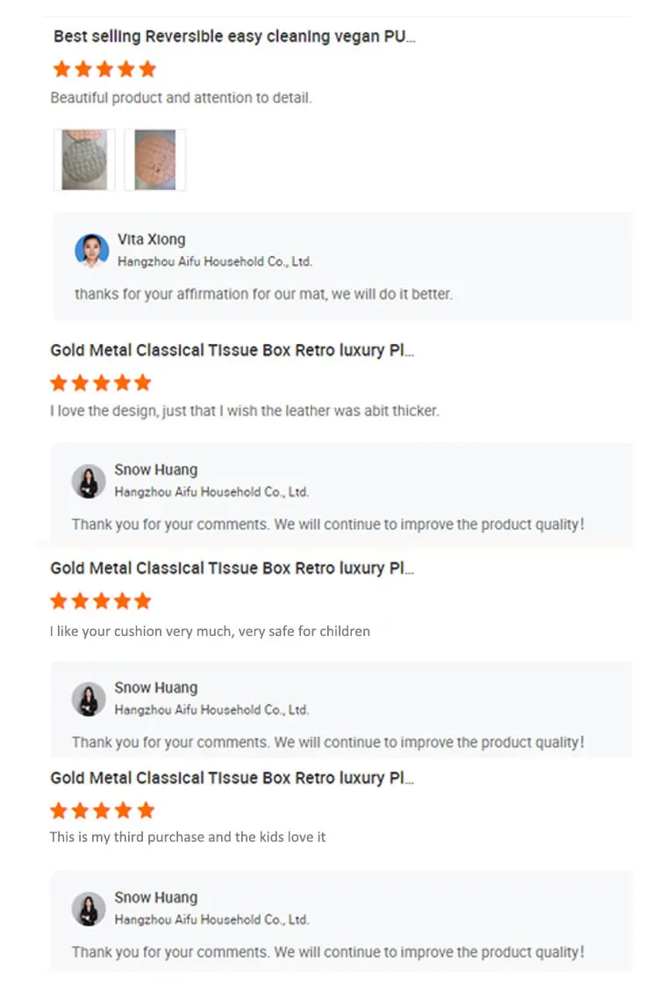658x1000 pixels.
Task: Click the 'Beautiful product and attention' review text
Action: [181, 97]
